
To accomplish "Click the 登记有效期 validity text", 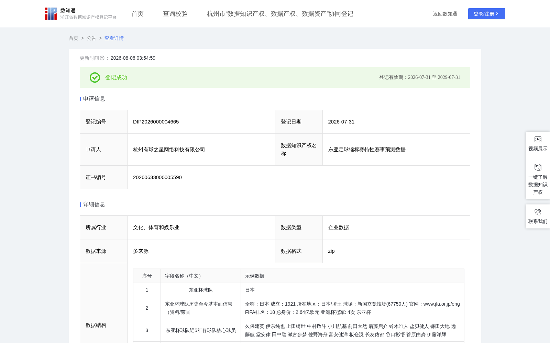I will pyautogui.click(x=420, y=78).
